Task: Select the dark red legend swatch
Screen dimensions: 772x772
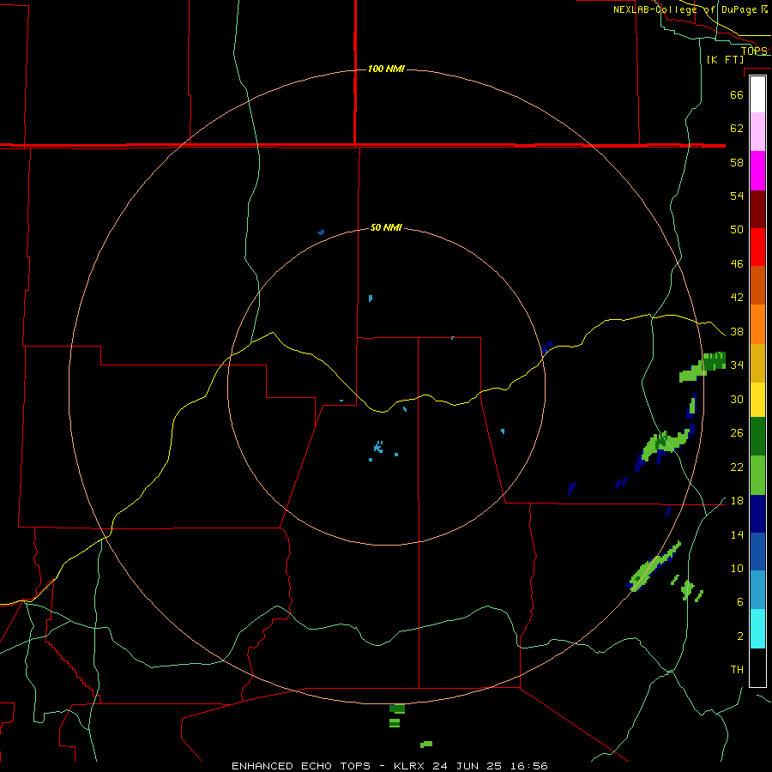Action: point(757,208)
